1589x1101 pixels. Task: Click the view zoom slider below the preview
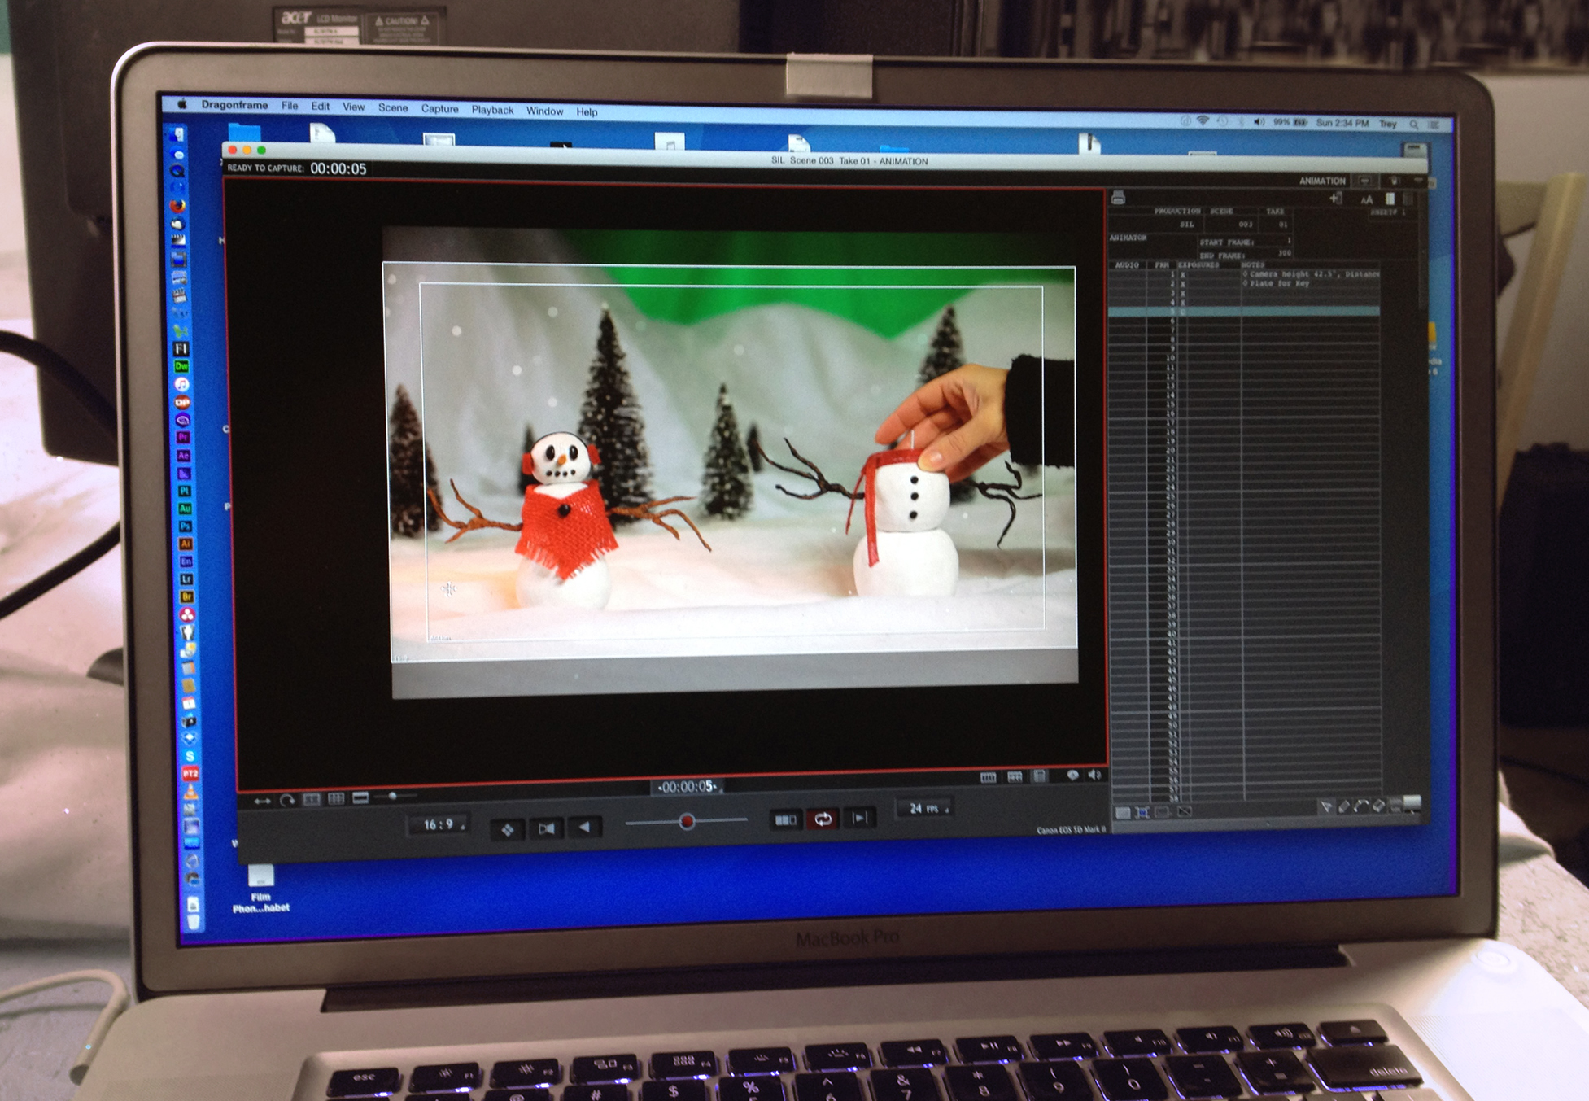pos(395,796)
